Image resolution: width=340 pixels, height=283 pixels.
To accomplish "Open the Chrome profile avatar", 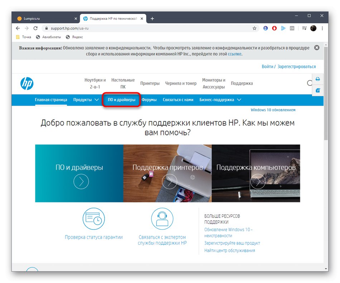I will pos(313,28).
